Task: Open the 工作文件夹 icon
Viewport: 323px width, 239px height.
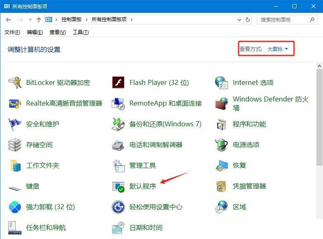Action: pos(15,166)
